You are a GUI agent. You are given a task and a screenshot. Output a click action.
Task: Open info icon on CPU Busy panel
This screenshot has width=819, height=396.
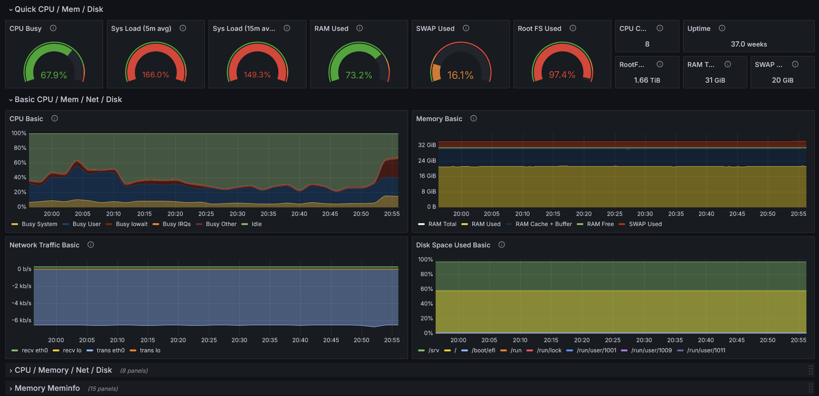53,28
